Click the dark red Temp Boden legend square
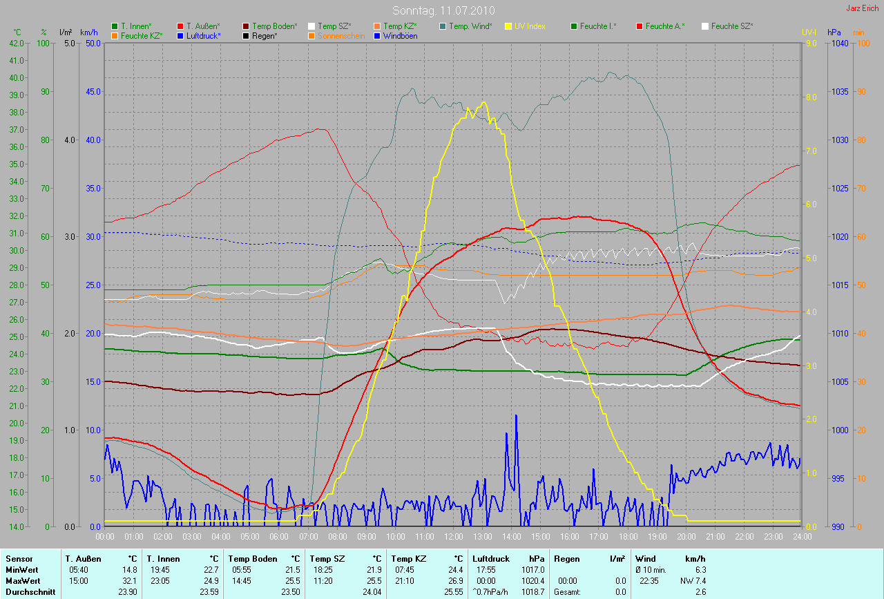884x599 pixels. pos(246,26)
